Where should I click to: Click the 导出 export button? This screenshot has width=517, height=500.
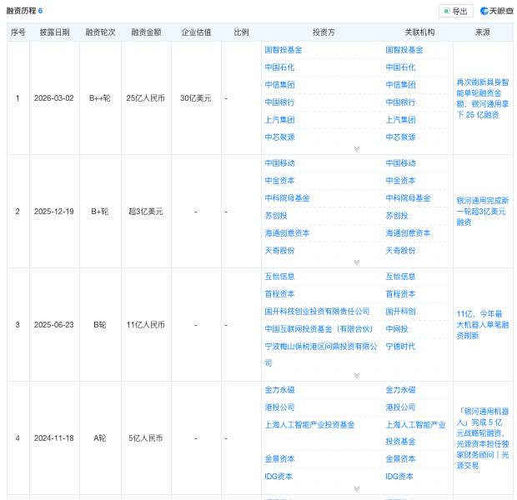(455, 11)
